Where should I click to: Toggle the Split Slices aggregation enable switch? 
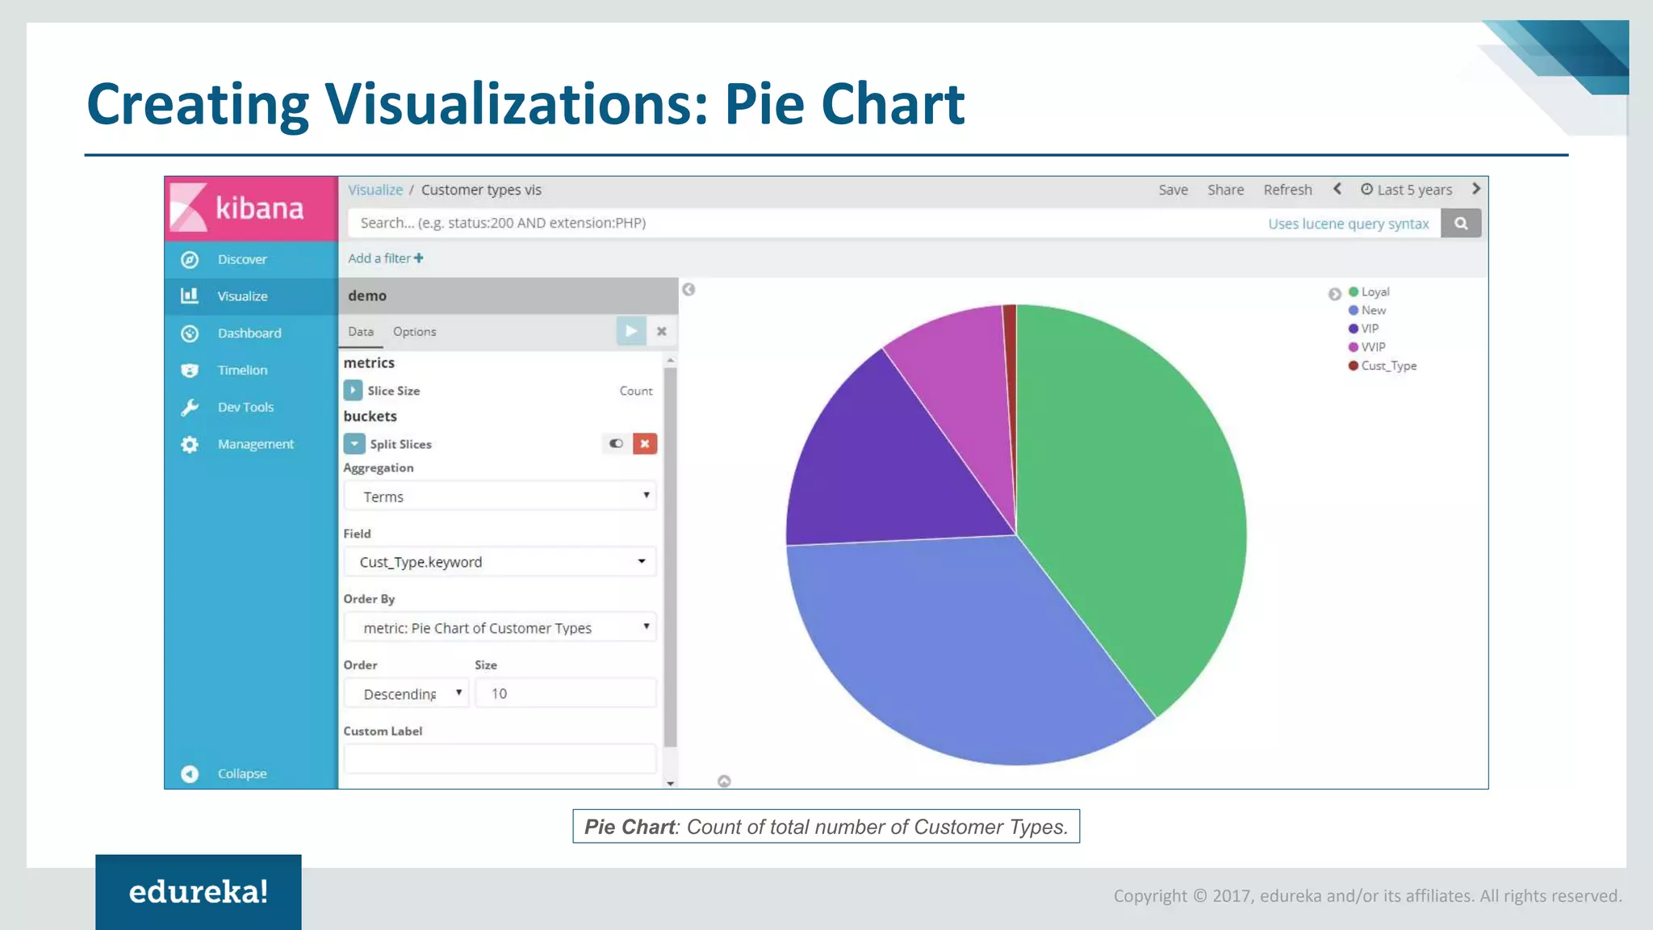tap(616, 443)
